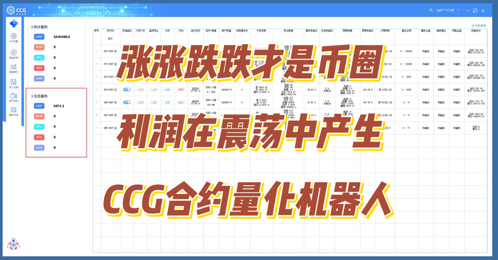Click the red 做空 direction button for ETH-USDT-空

pyautogui.click(x=181, y=90)
